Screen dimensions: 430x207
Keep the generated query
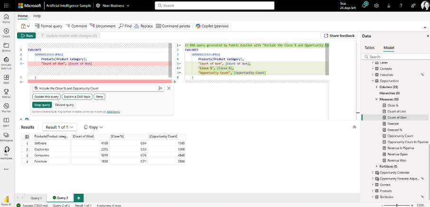(42, 105)
